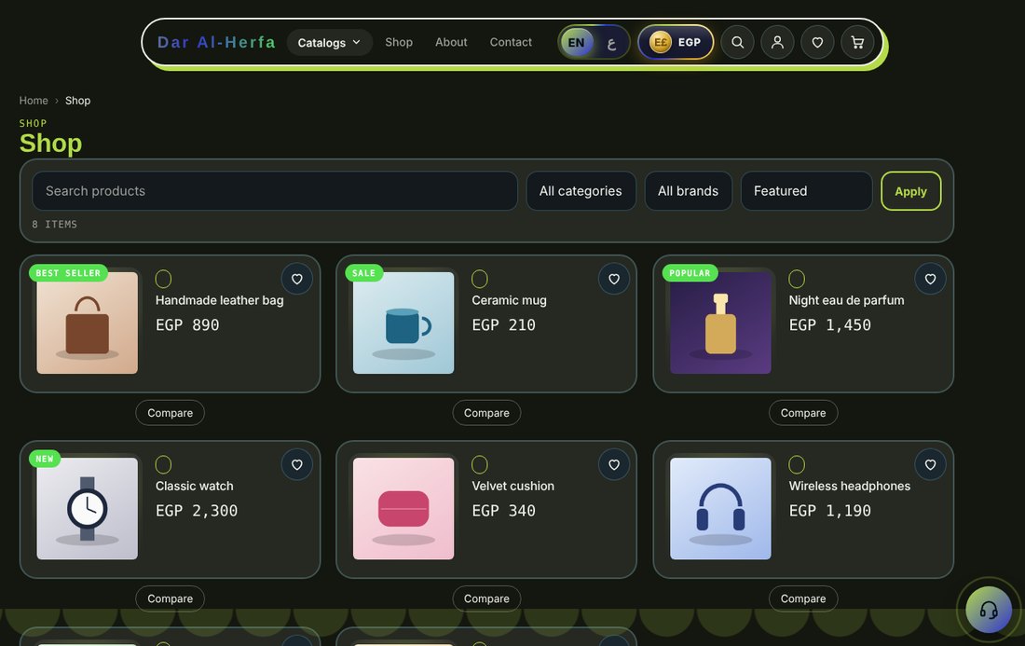1025x646 pixels.
Task: Expand the Catalogs dropdown menu
Action: (x=330, y=43)
